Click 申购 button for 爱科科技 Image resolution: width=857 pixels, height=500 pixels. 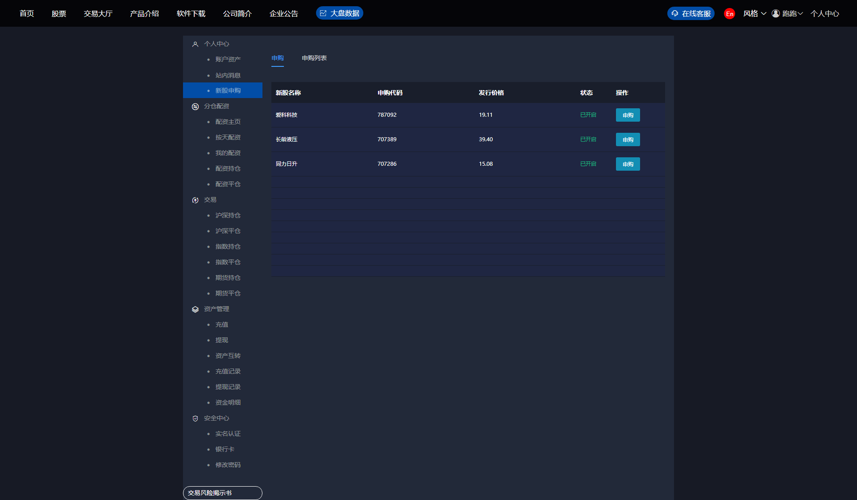point(628,115)
